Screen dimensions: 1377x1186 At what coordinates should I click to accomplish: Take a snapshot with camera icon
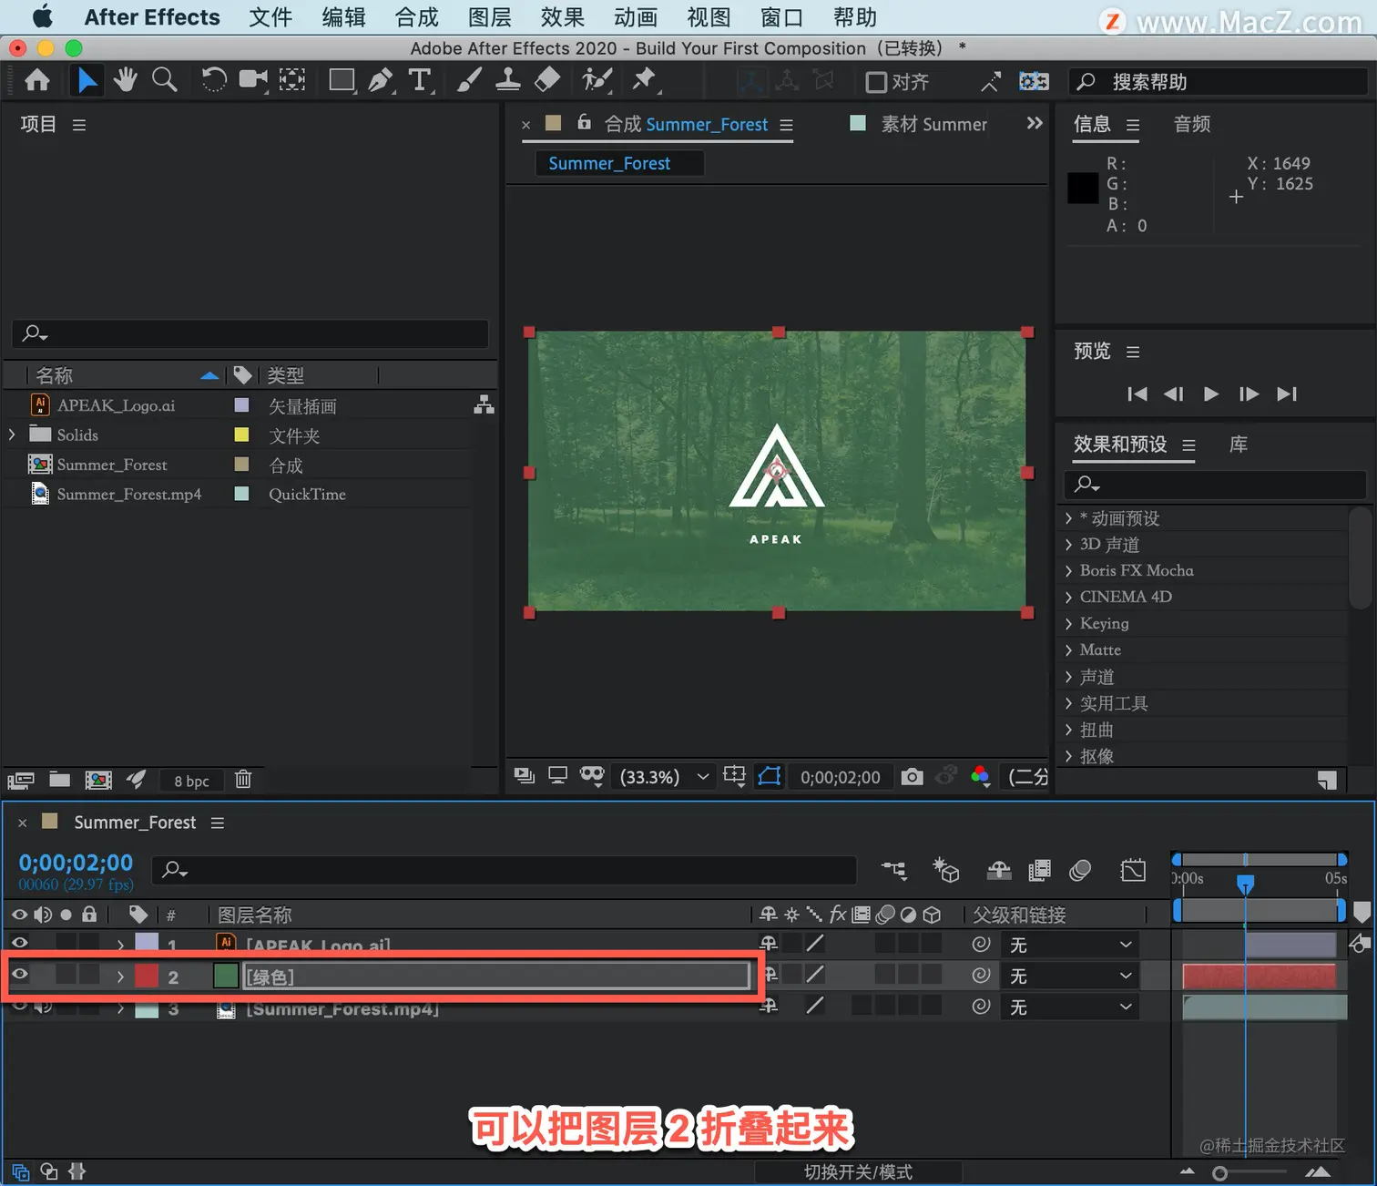(x=912, y=777)
